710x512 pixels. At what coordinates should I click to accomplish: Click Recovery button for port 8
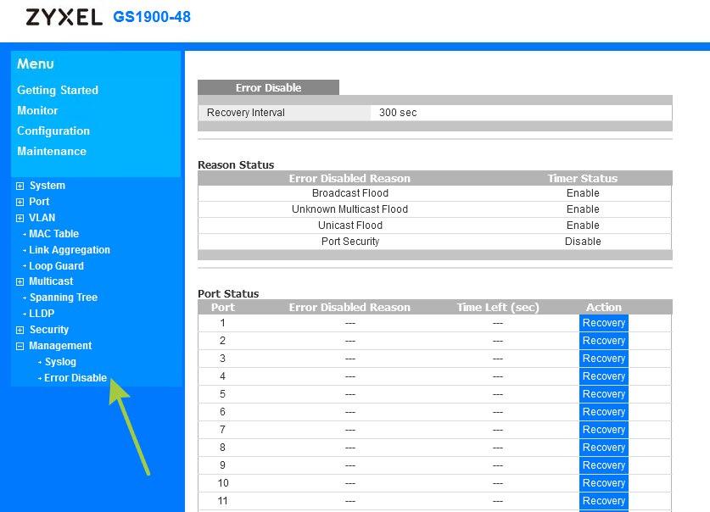pyautogui.click(x=604, y=448)
